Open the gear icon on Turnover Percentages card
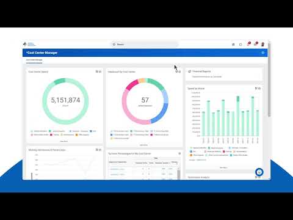Viewport: 293px width, 220px height. click(179, 153)
